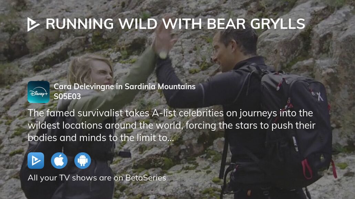Open the Apple App Store icon
Image resolution: width=355 pixels, height=199 pixels.
pos(59,161)
